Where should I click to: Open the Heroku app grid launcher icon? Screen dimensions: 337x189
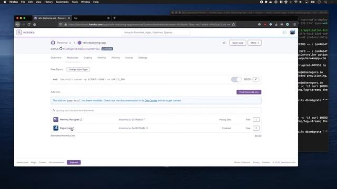coord(284,33)
